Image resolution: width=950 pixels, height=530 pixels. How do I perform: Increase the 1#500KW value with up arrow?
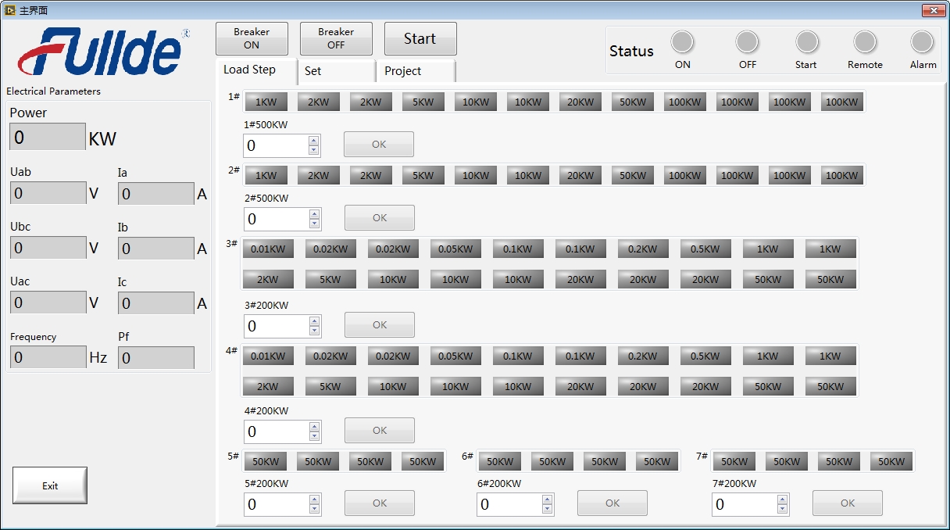point(314,141)
